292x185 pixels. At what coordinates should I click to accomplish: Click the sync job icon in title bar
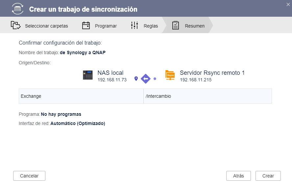(x=17, y=9)
